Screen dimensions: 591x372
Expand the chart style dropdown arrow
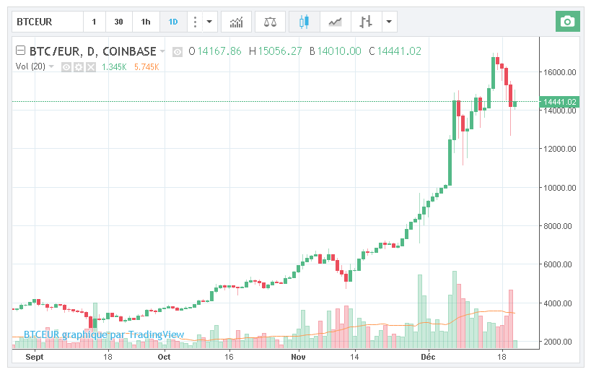click(390, 22)
